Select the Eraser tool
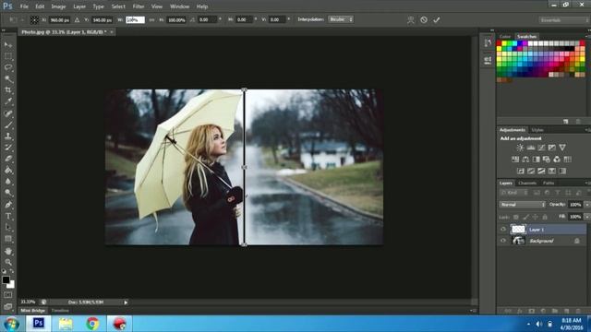 click(8, 159)
